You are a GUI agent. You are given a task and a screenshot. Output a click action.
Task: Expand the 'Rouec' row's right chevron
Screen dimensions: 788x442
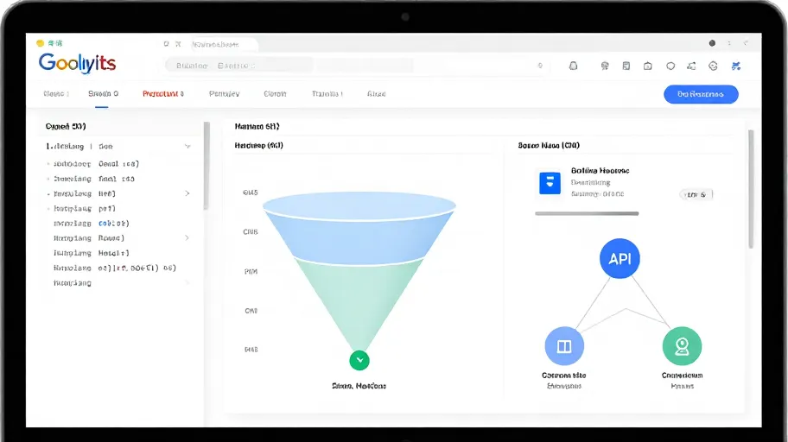pos(187,238)
